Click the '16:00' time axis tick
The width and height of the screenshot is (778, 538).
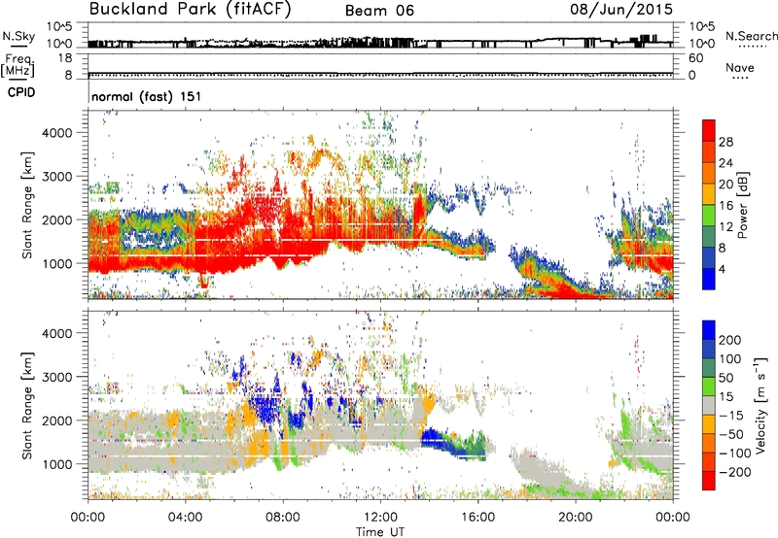[477, 518]
